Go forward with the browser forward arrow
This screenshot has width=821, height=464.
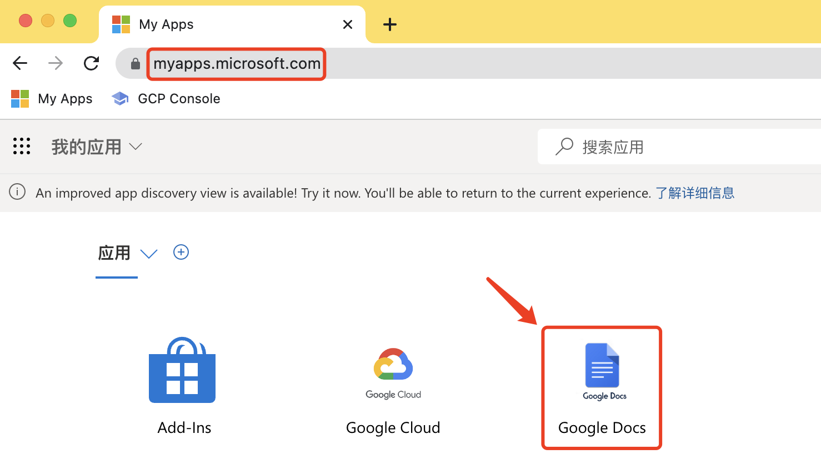coord(56,63)
